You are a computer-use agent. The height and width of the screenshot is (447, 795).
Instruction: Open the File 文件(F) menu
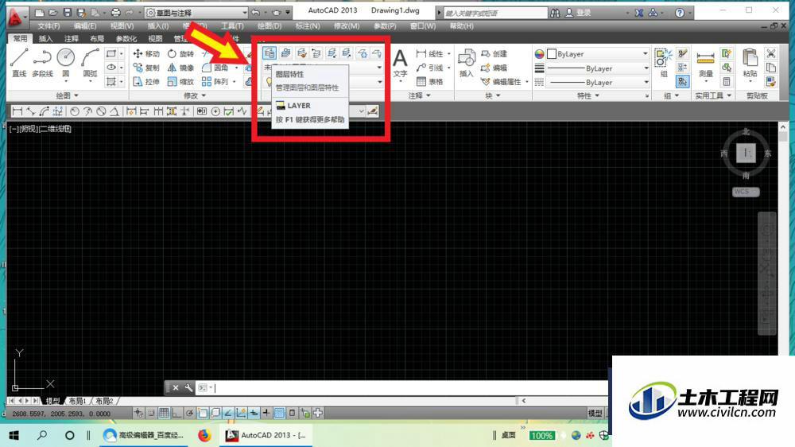pos(48,26)
